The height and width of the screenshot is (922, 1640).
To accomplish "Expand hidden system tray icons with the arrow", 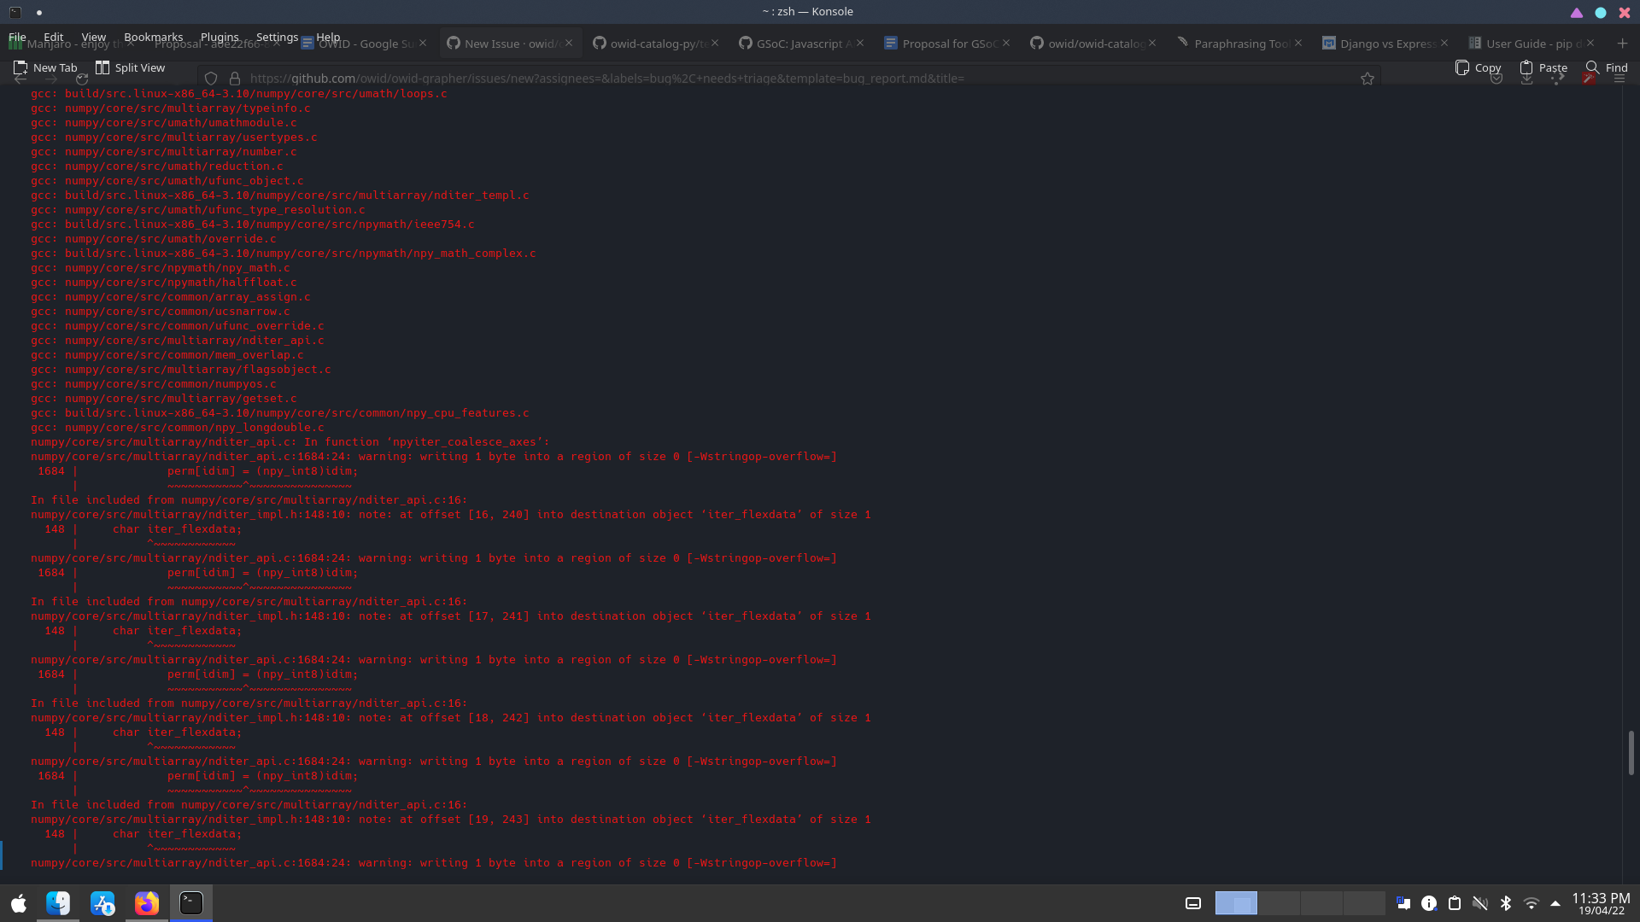I will pyautogui.click(x=1555, y=902).
